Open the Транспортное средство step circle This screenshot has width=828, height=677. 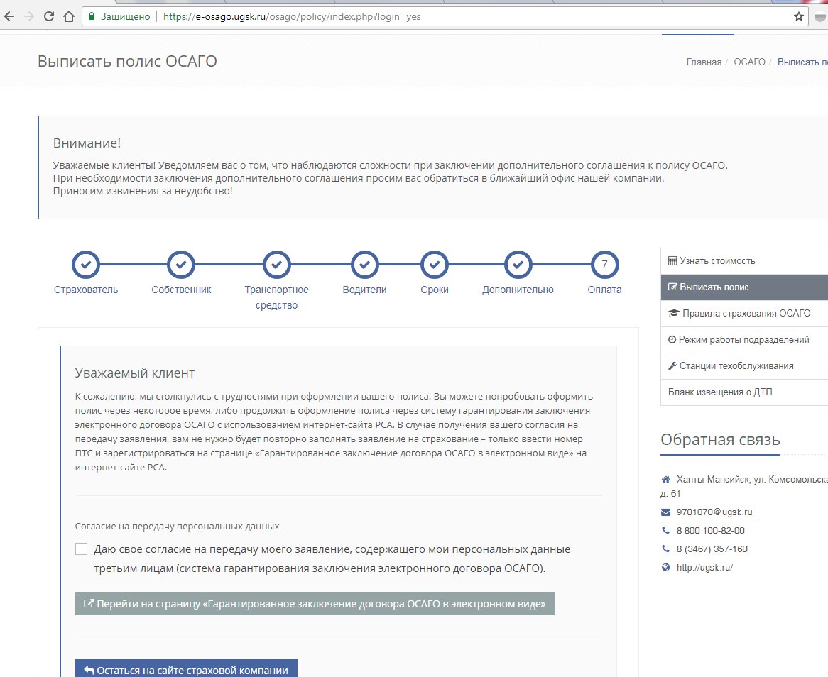tap(276, 265)
